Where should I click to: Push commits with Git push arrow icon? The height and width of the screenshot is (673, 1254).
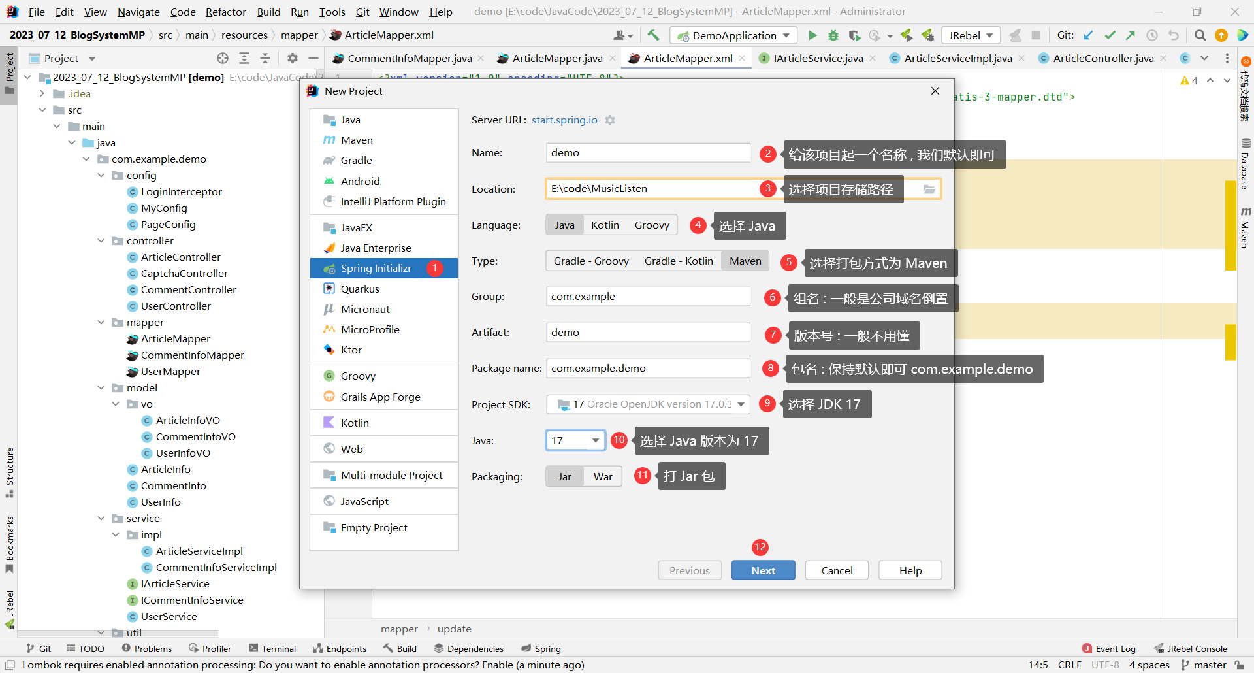point(1131,35)
